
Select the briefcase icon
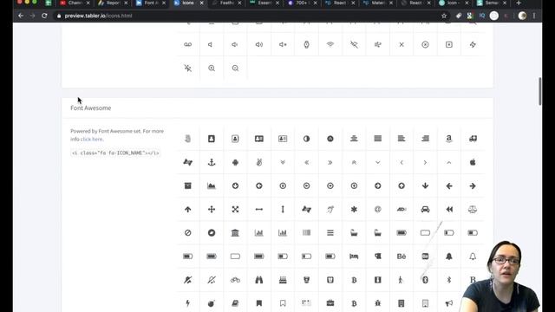[x=330, y=303]
